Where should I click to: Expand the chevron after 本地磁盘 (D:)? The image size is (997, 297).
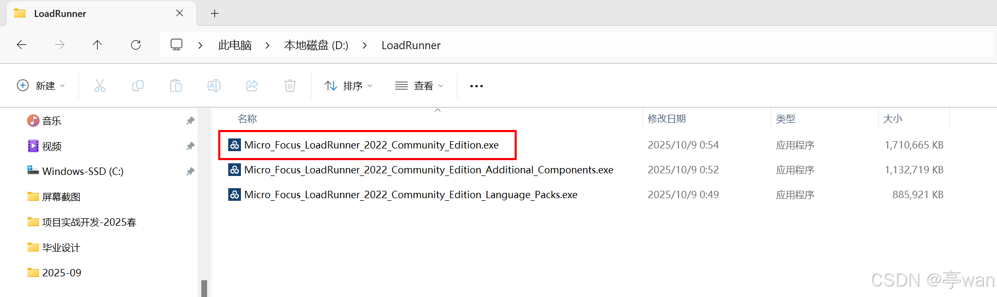click(365, 45)
